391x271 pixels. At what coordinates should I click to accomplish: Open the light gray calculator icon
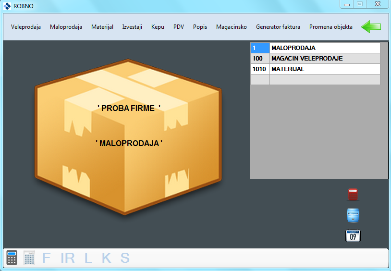[29, 258]
